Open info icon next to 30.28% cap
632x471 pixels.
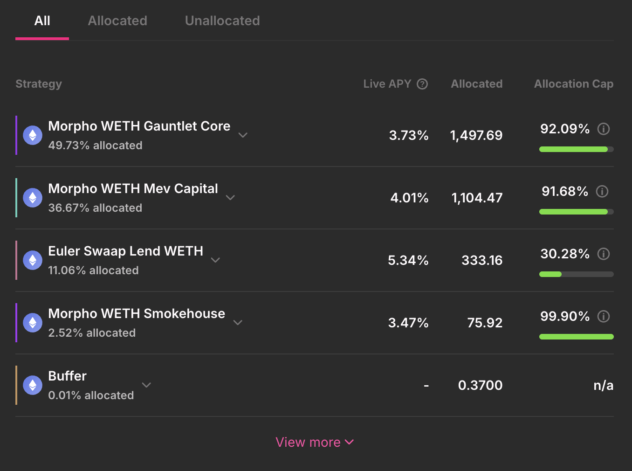click(604, 254)
